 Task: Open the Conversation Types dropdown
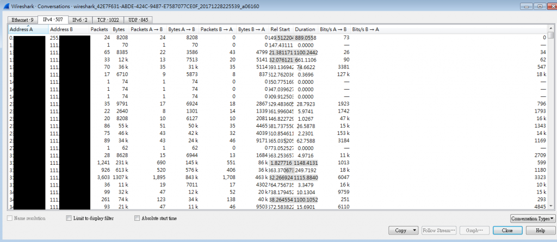click(x=532, y=219)
